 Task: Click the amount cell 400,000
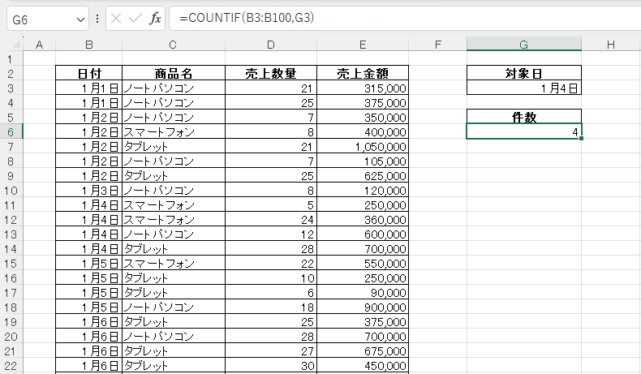click(x=363, y=132)
